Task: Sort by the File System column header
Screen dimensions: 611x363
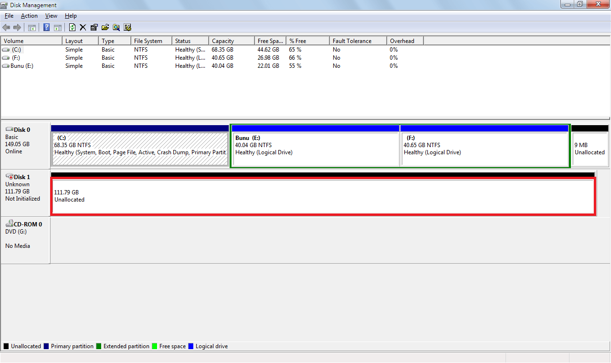Action: (x=151, y=41)
